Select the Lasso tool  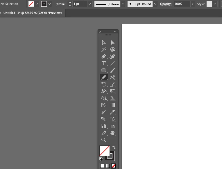[112, 50]
